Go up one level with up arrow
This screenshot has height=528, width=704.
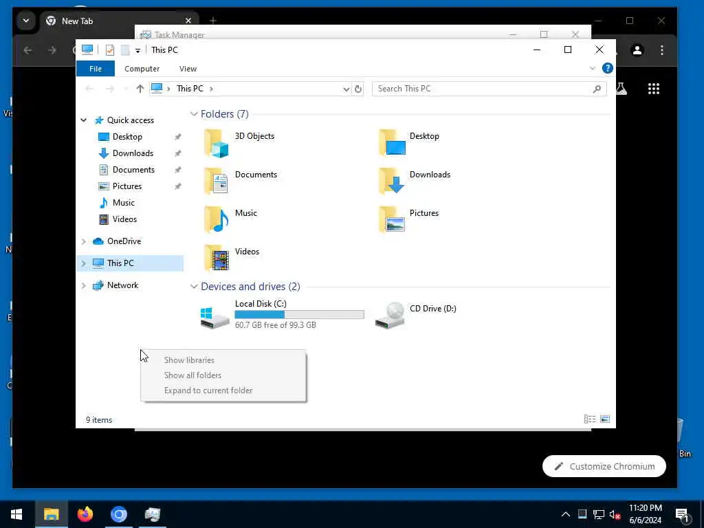pyautogui.click(x=140, y=89)
